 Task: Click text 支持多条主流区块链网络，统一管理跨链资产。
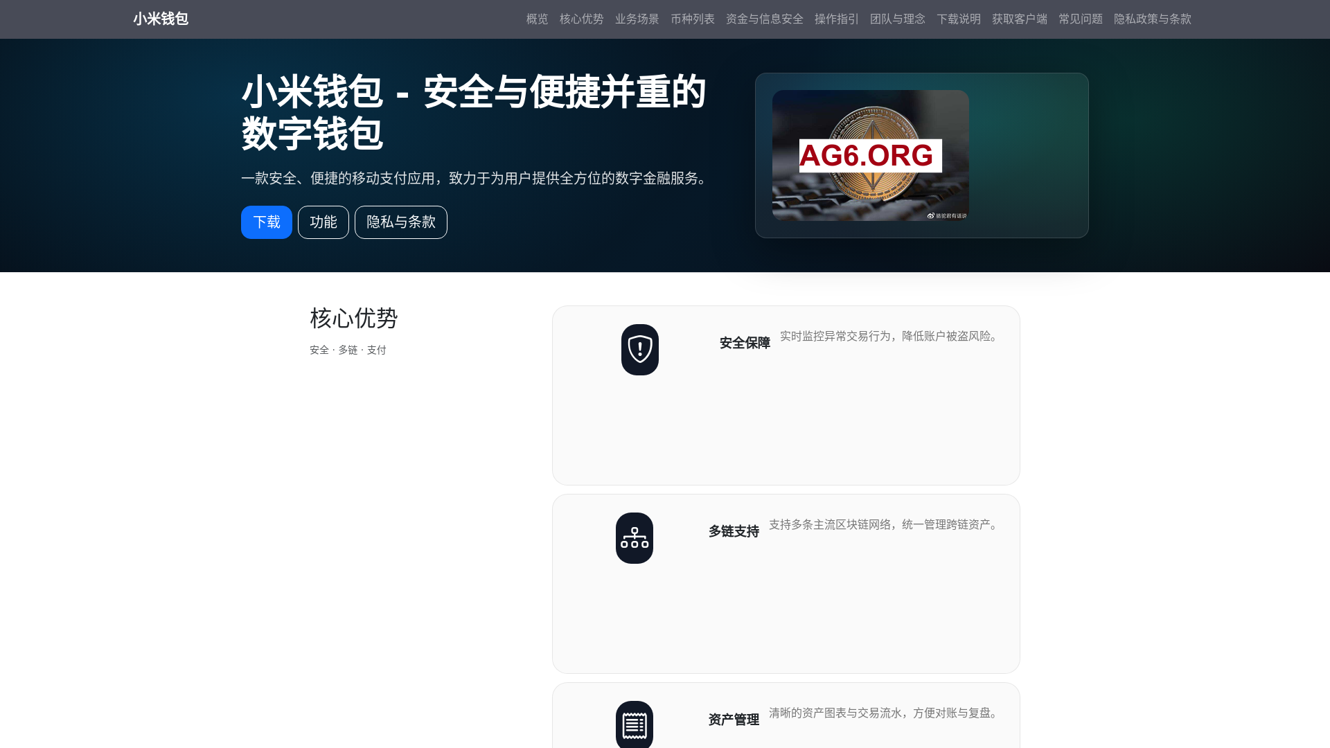click(x=885, y=524)
